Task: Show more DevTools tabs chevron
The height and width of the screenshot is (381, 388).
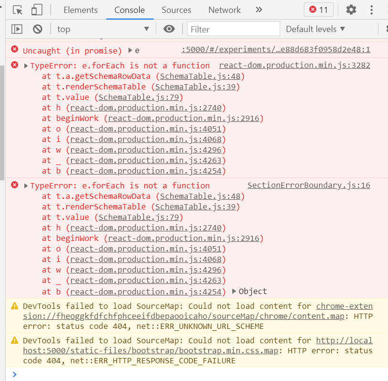Action: point(259,10)
